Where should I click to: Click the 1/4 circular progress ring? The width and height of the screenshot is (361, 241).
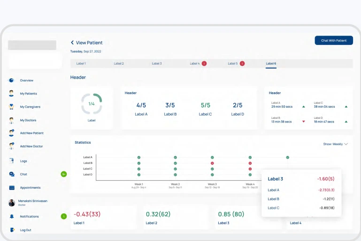[x=92, y=104]
